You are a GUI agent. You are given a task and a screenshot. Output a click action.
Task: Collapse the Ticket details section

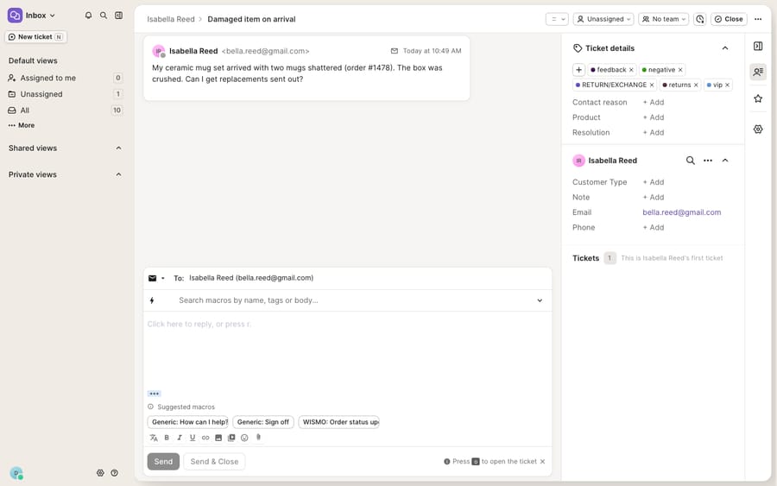[725, 48]
